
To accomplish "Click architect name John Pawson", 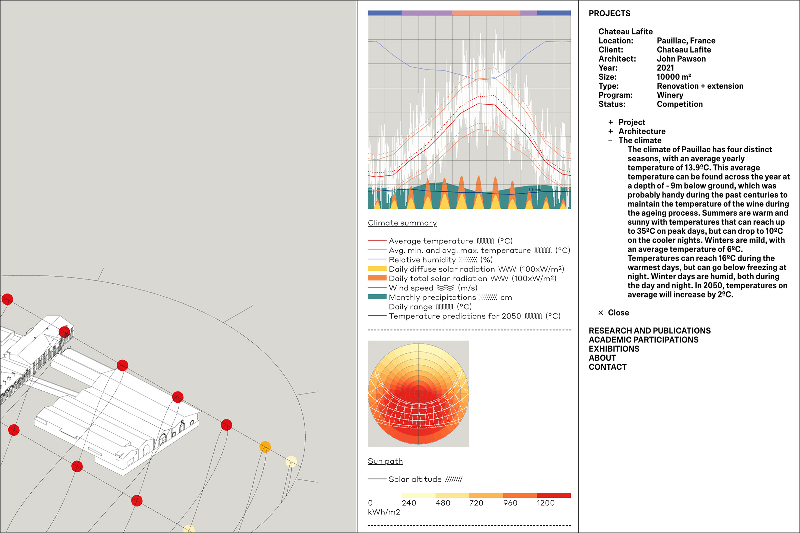I will click(681, 59).
